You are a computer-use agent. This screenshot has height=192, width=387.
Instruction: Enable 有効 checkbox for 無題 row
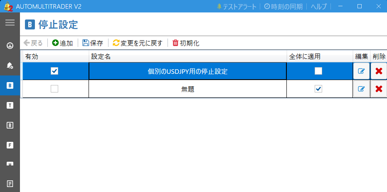[x=54, y=89]
